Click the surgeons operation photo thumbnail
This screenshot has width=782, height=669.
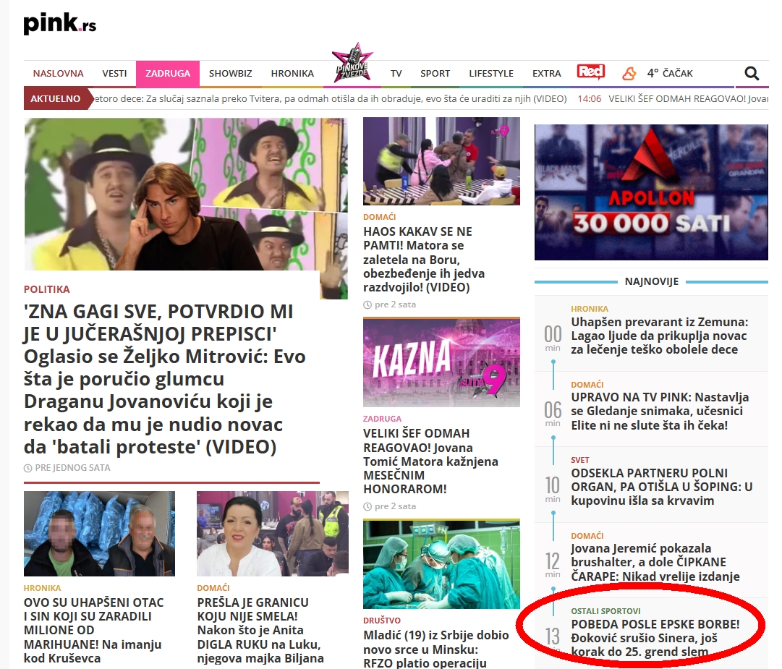click(x=441, y=563)
